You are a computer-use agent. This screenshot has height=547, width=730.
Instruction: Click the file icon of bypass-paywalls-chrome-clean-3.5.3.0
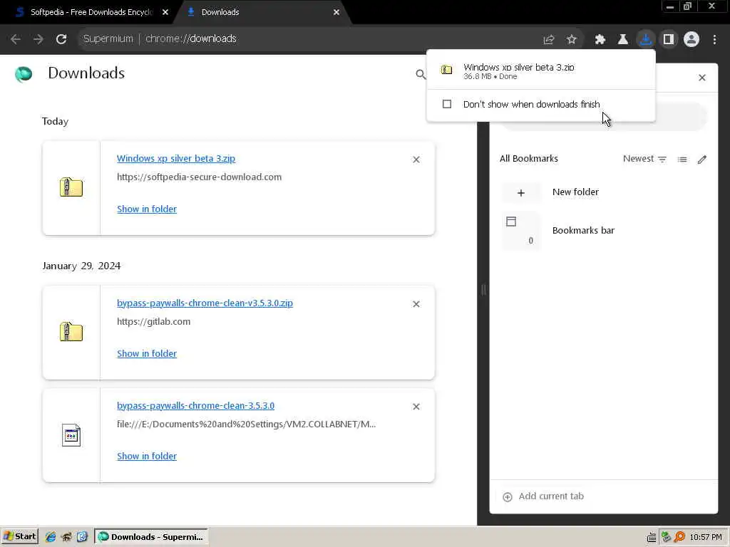click(x=71, y=435)
